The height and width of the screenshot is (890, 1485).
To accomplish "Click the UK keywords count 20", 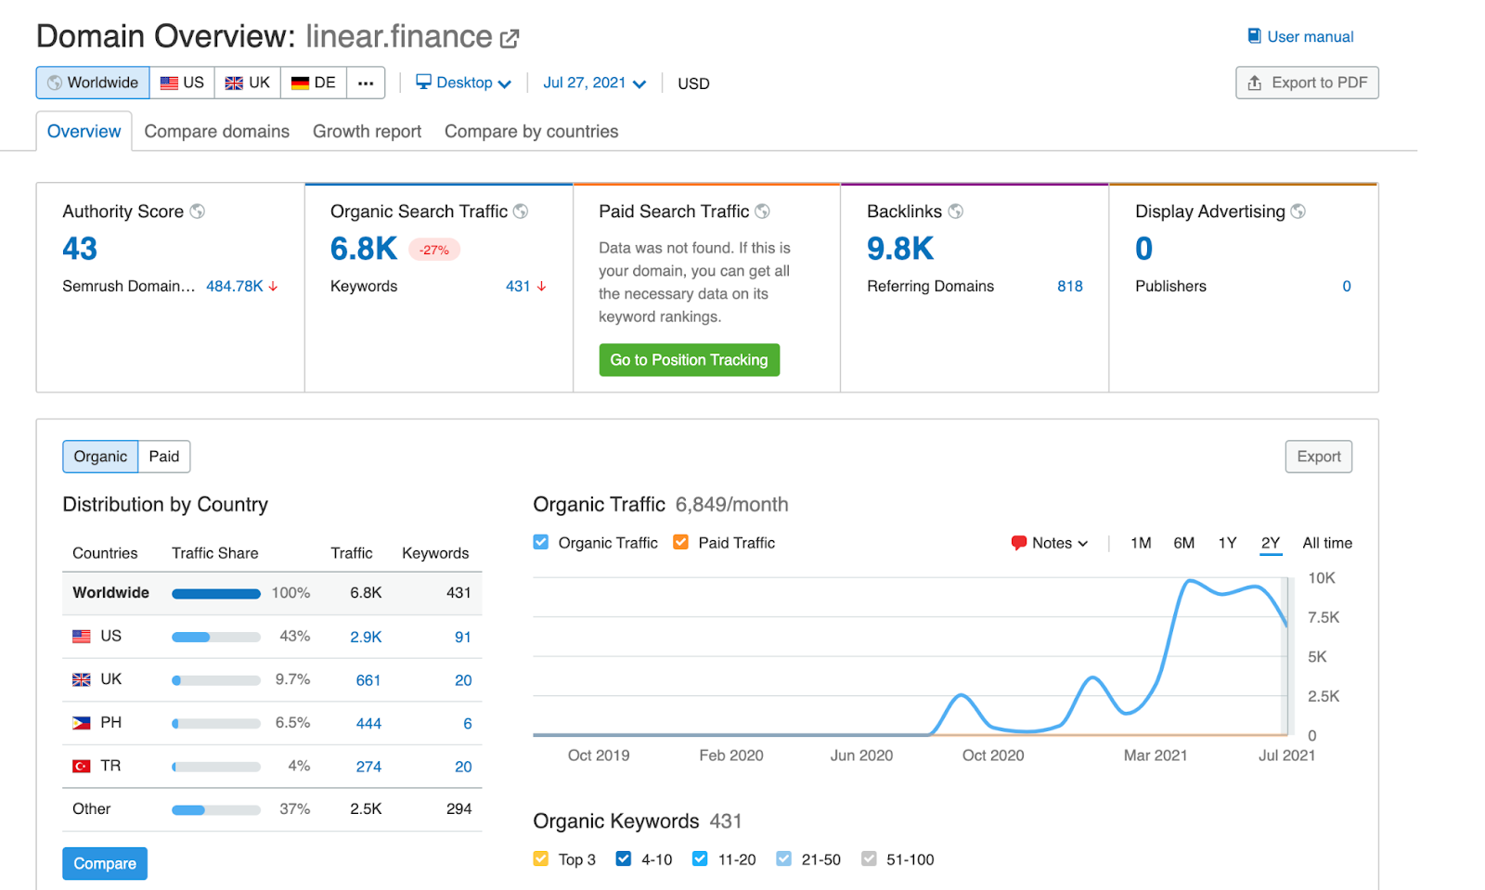I will [463, 680].
